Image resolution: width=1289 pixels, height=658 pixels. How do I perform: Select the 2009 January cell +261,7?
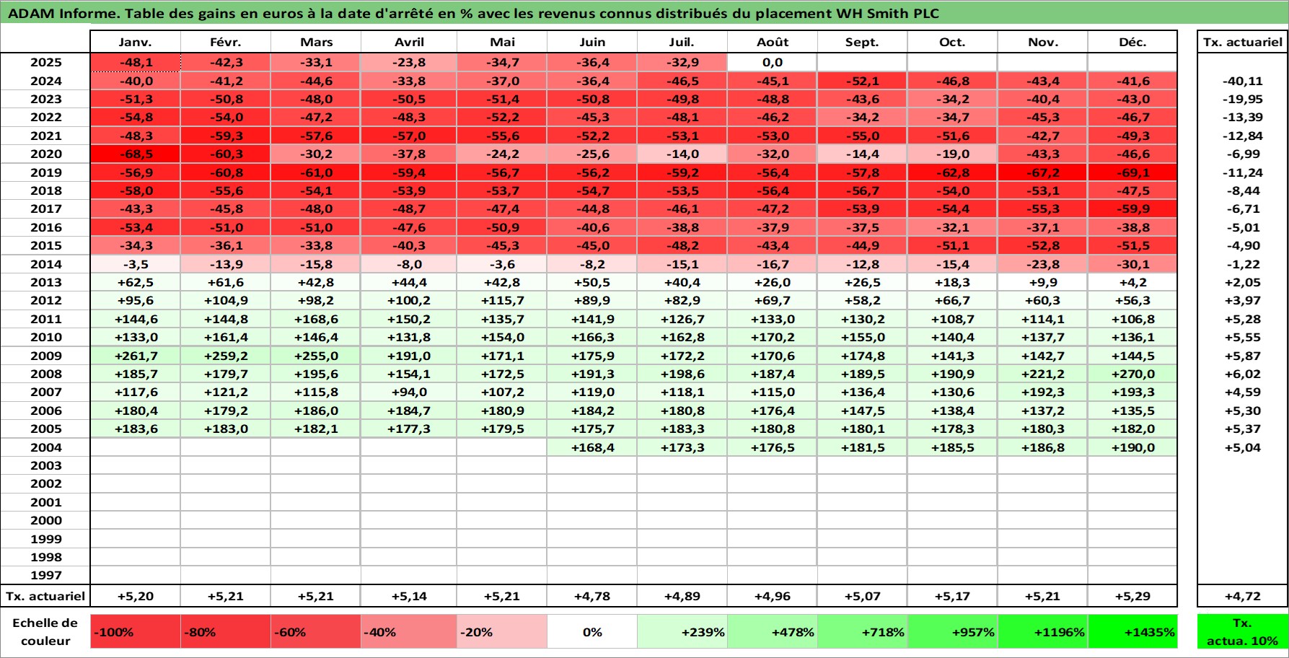pyautogui.click(x=135, y=356)
